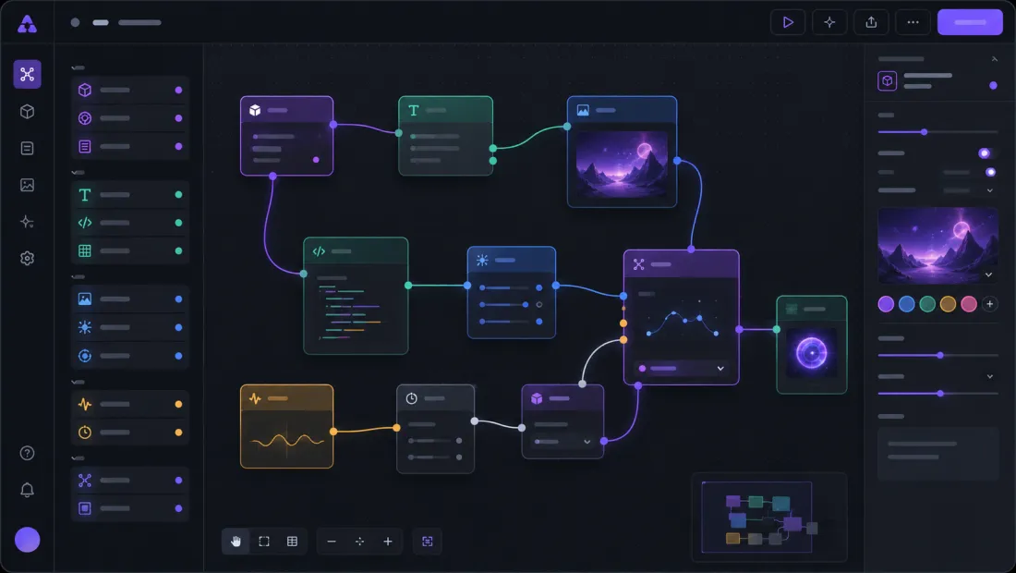Screen dimensions: 1016x573
Task: Zoom out with the minus button
Action: pos(332,542)
